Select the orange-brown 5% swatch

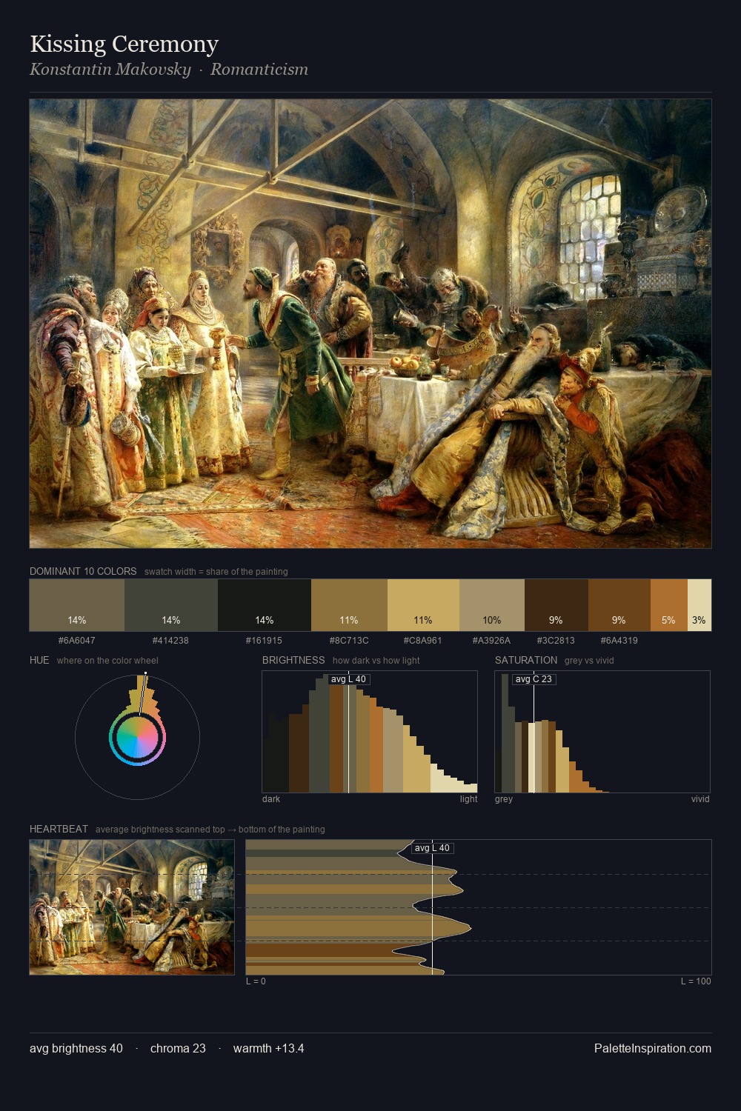(x=669, y=605)
